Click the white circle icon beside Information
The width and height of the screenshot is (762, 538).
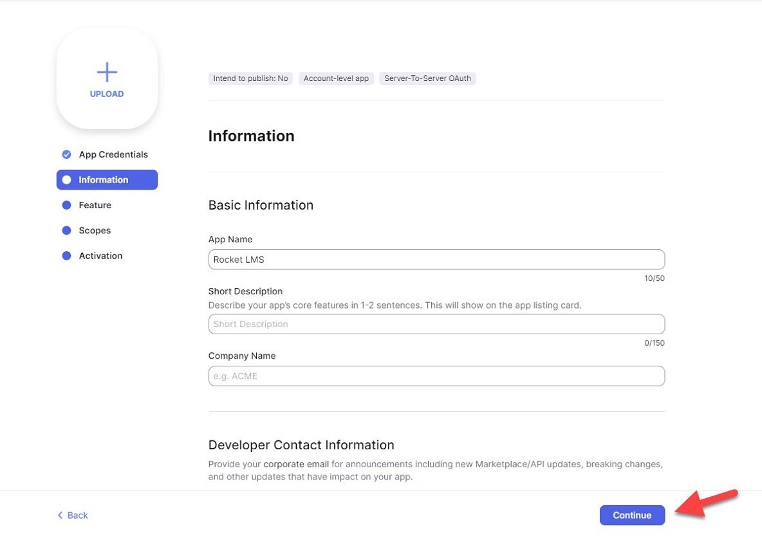click(x=66, y=180)
